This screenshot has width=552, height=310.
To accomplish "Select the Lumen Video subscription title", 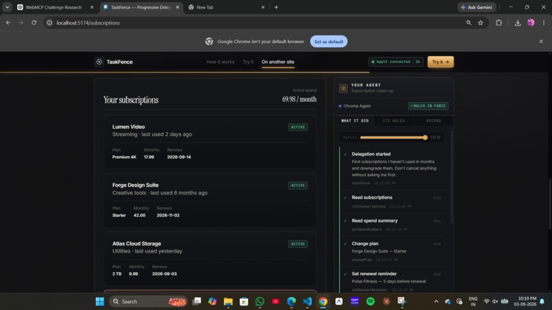I will 129,127.
